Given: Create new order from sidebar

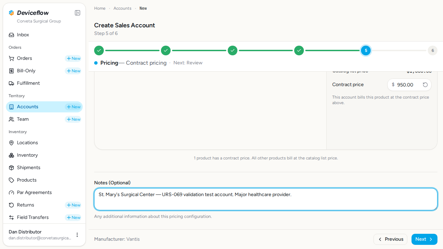Looking at the screenshot, I should [73, 58].
